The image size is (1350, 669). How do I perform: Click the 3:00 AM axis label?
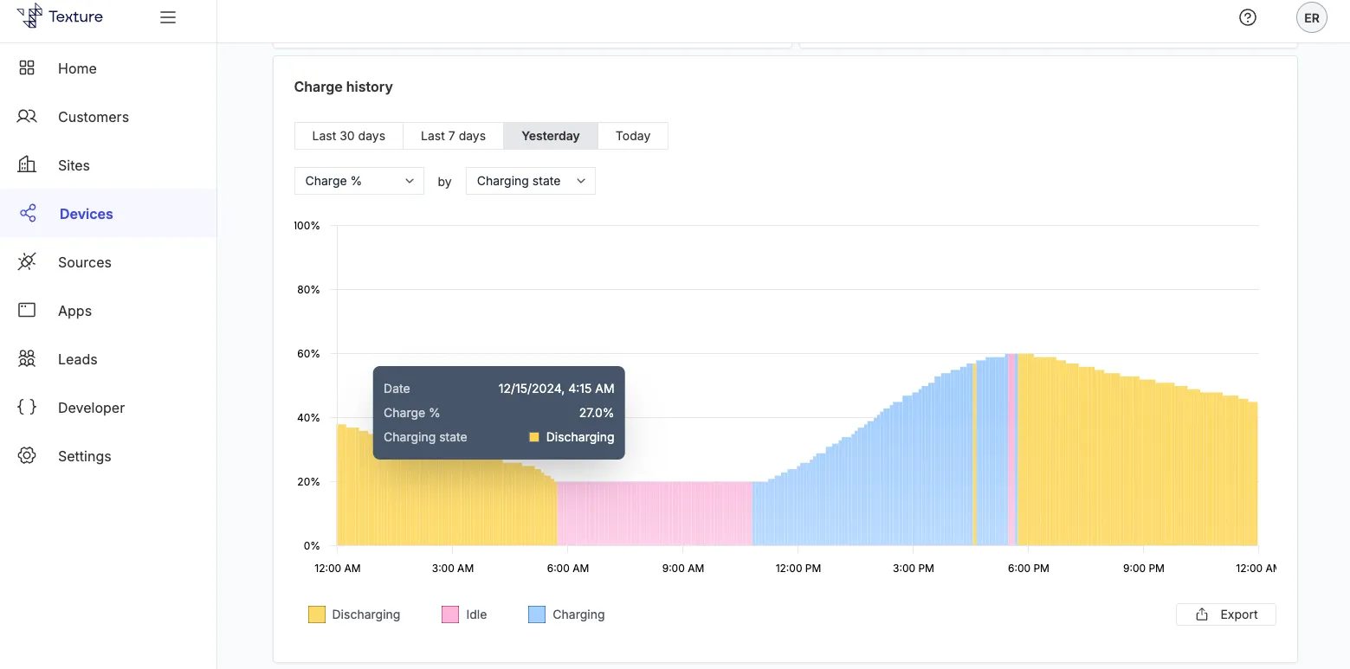452,569
